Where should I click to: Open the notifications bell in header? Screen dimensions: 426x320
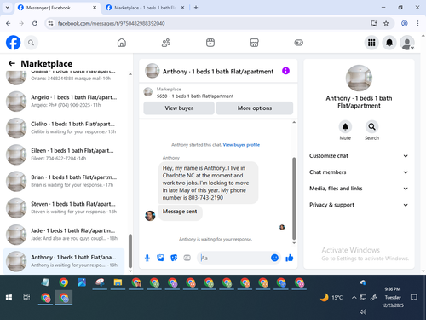click(389, 43)
